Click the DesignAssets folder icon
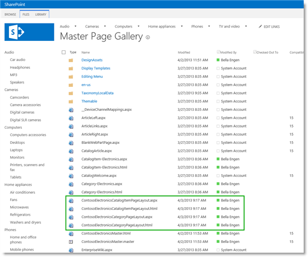This screenshot has height=257, width=308. (x=71, y=60)
